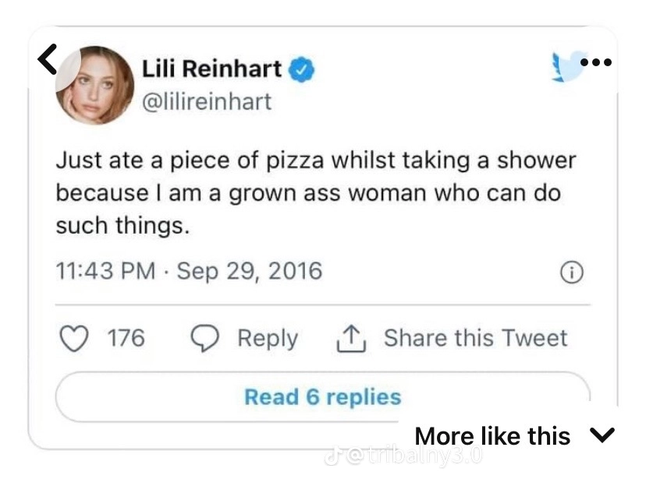Click the pizza-in-shower tweet text
This screenshot has width=646, height=479.
[314, 194]
